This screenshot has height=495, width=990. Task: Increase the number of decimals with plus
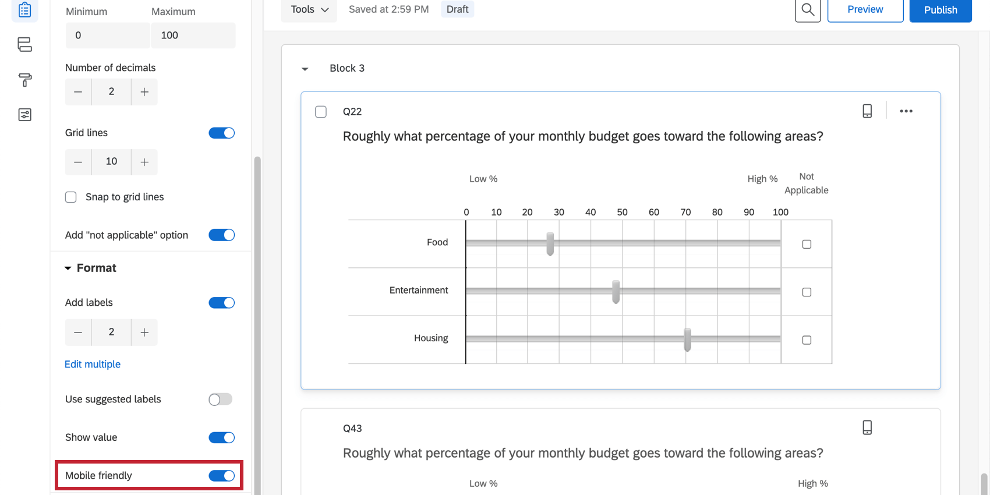point(144,92)
